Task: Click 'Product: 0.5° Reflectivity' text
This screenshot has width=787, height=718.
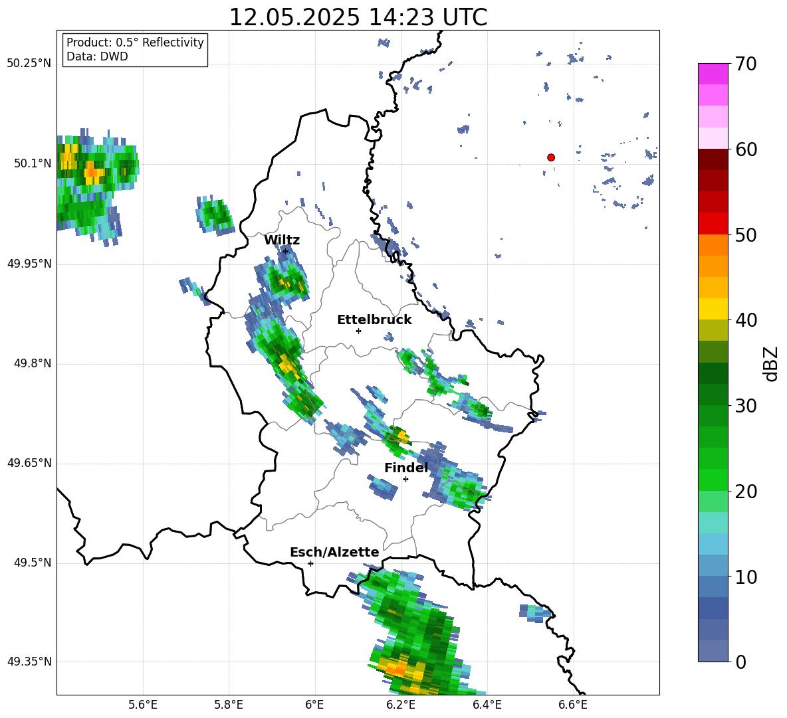Action: point(135,43)
